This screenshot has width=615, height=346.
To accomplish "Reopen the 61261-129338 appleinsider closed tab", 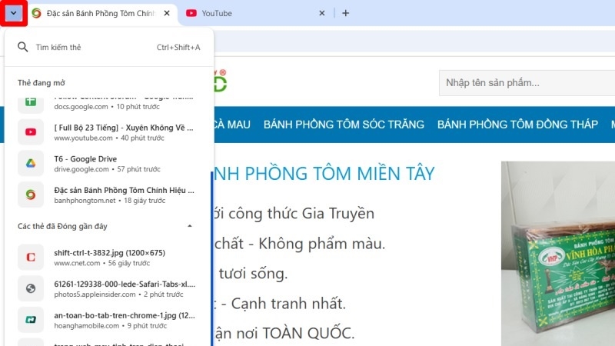I will [109, 289].
